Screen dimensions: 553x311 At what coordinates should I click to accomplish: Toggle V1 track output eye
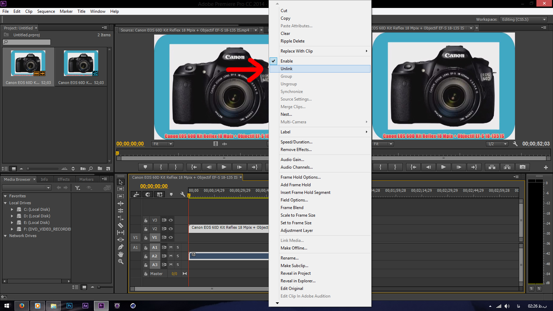pyautogui.click(x=171, y=237)
